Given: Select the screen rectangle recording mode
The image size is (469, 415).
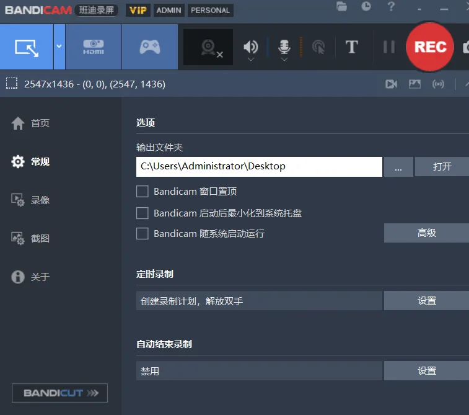Looking at the screenshot, I should (27, 47).
